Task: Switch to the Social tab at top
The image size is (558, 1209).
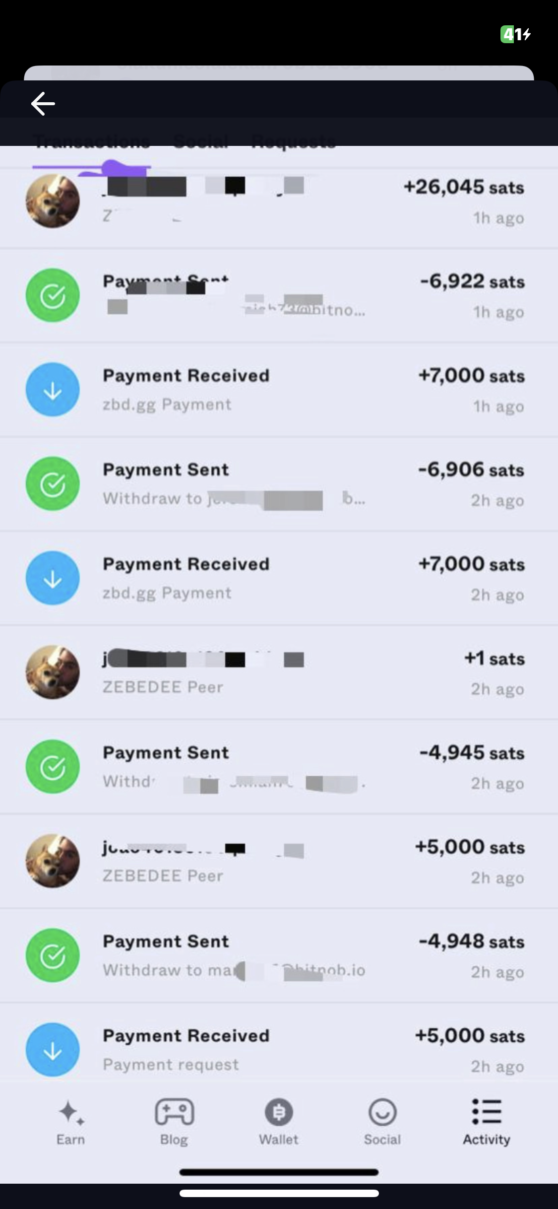Action: coord(201,142)
